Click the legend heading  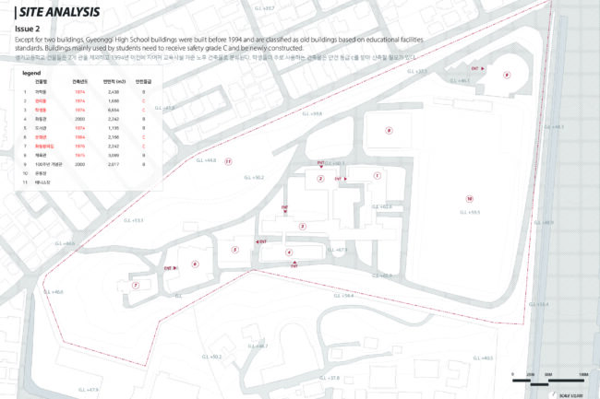31,71
